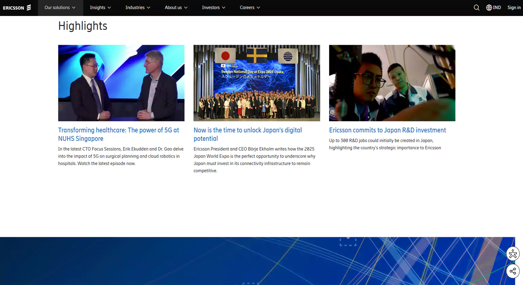The width and height of the screenshot is (523, 285).
Task: Open the About us menu
Action: pyautogui.click(x=176, y=7)
